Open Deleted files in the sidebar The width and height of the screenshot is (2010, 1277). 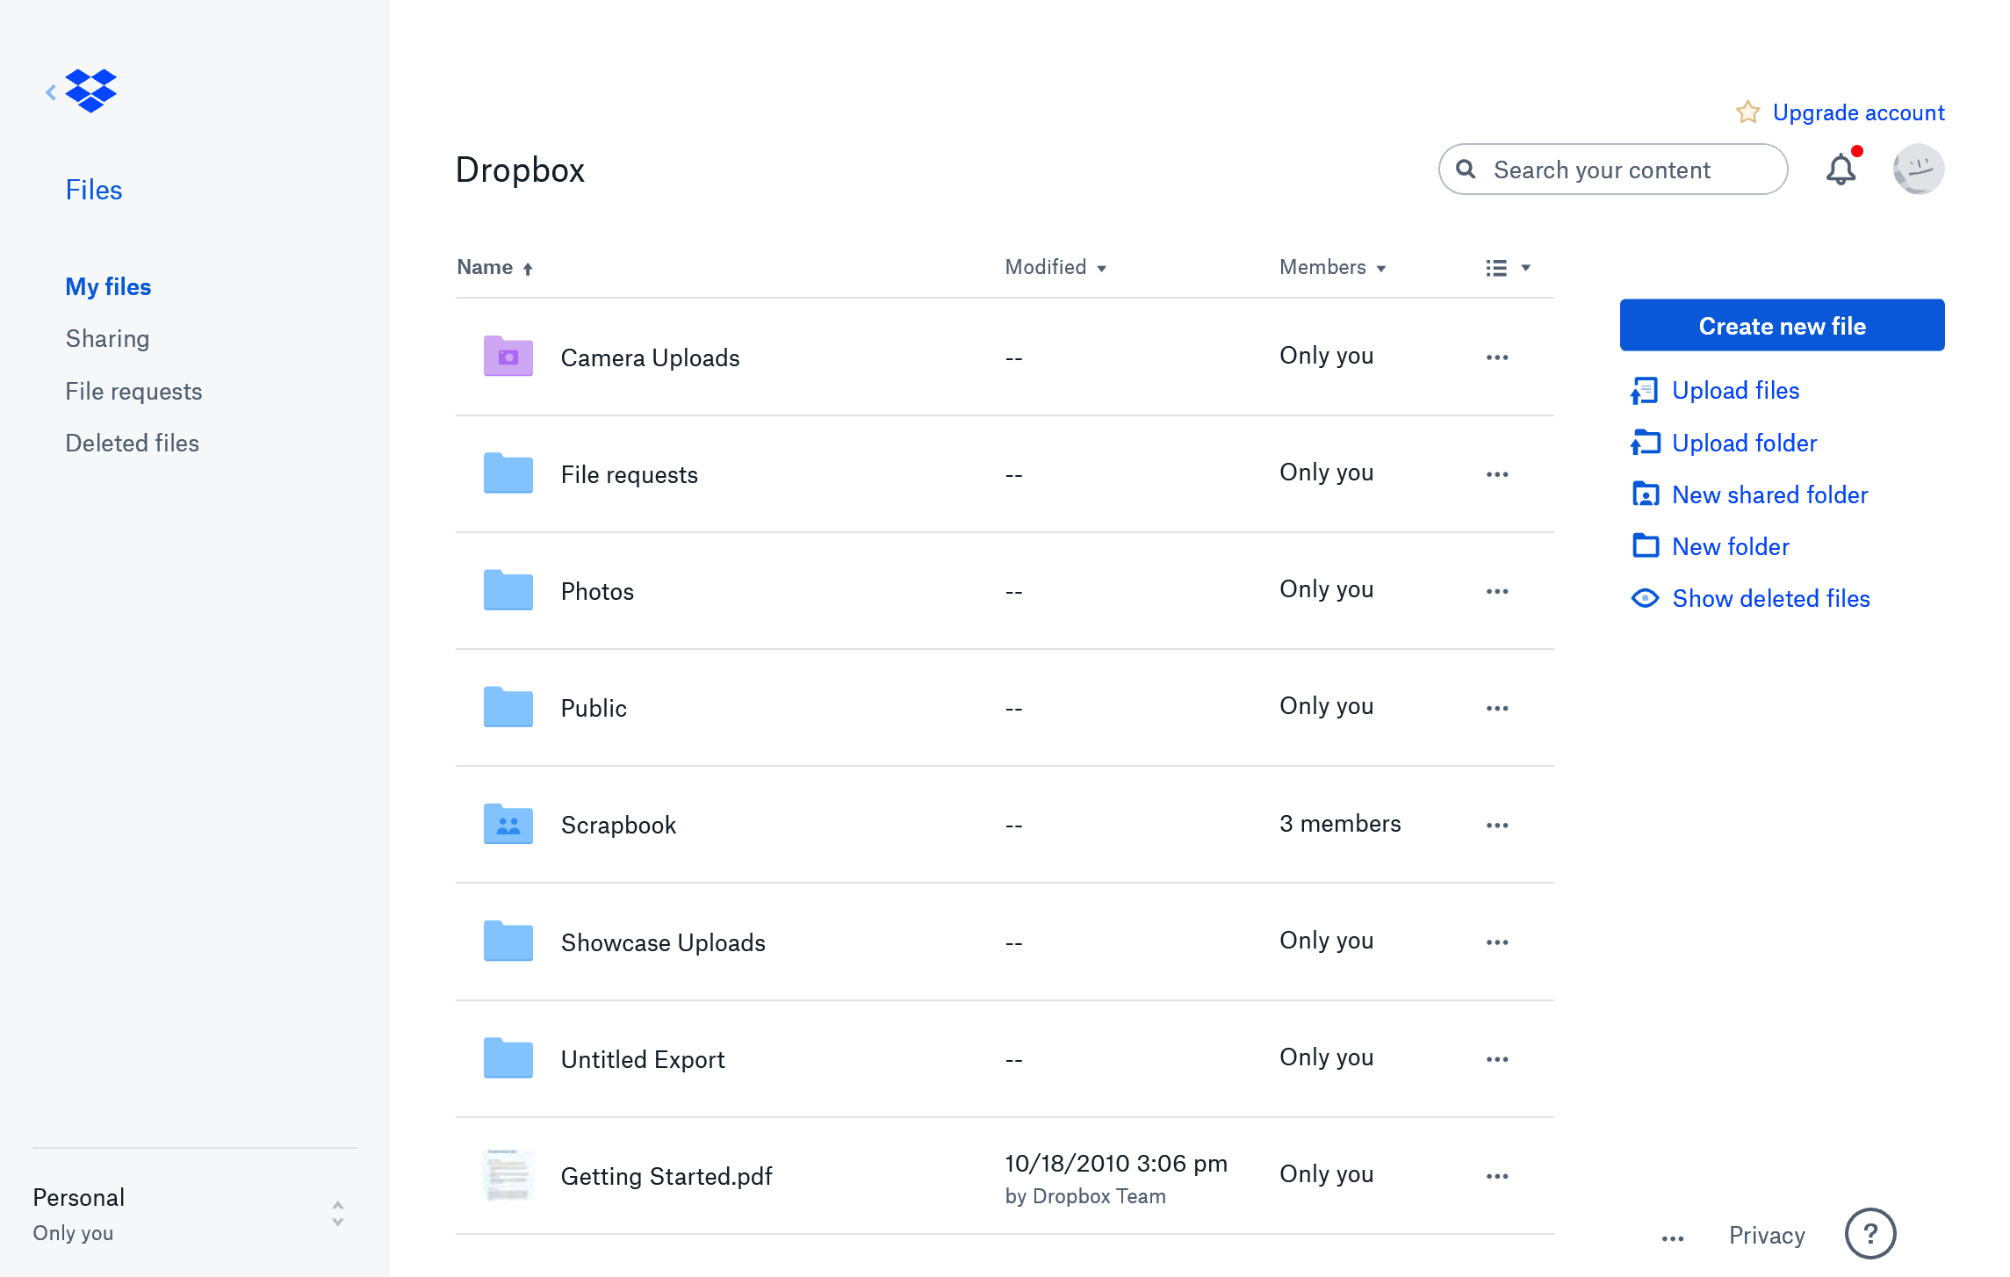[132, 443]
